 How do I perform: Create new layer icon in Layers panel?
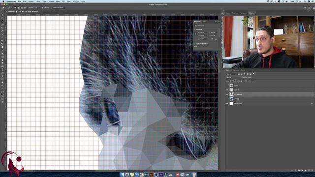click(309, 170)
